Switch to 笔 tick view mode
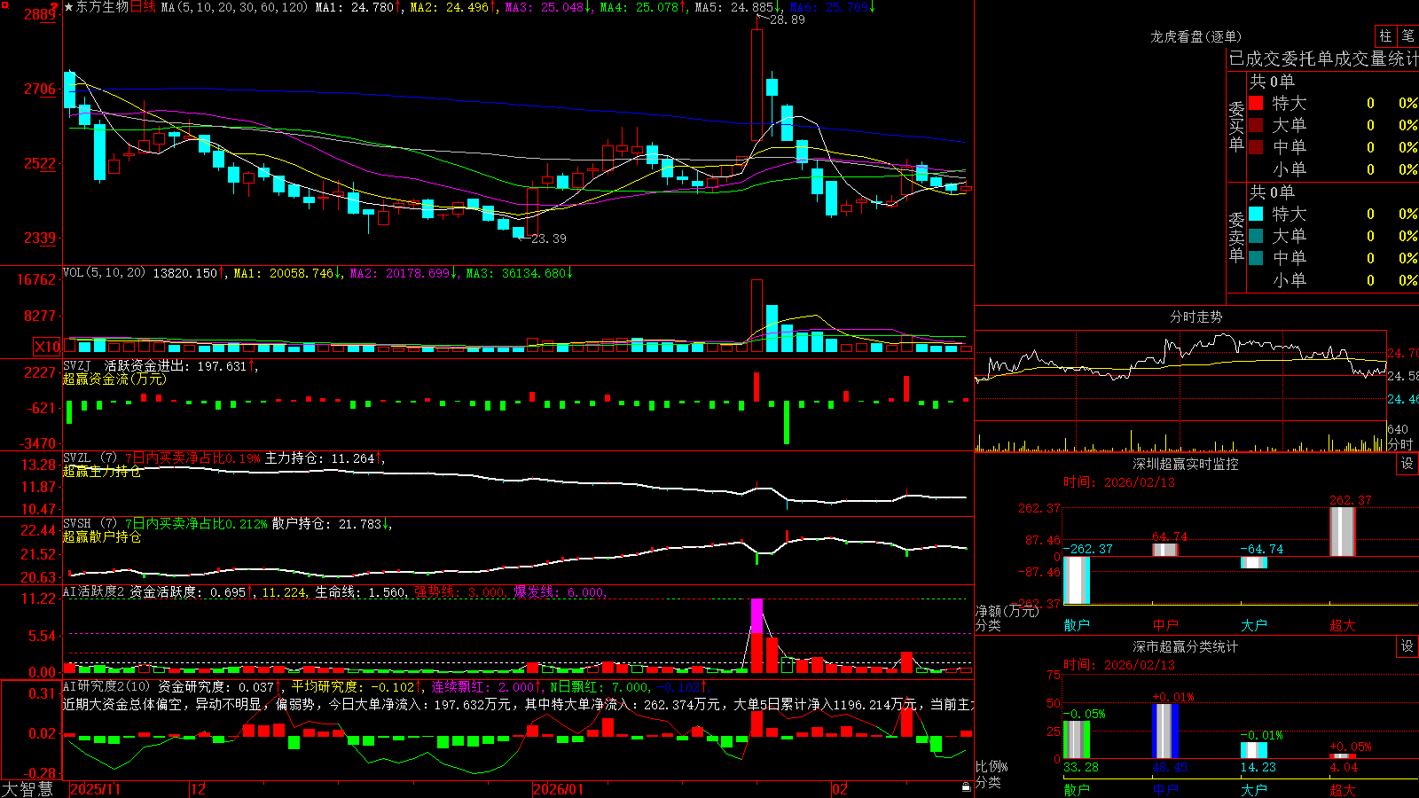This screenshot has width=1419, height=798. [x=1407, y=35]
